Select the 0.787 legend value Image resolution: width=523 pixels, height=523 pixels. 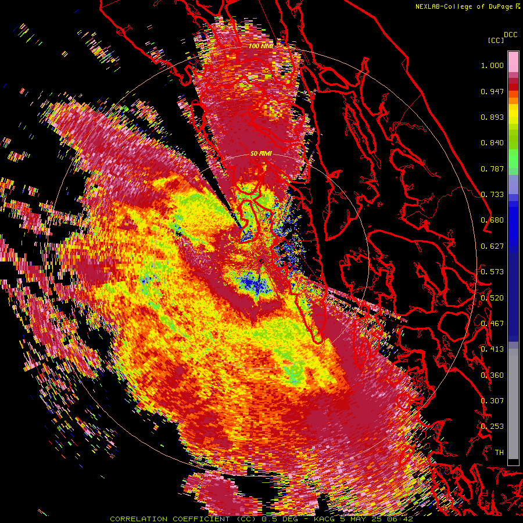[x=492, y=169]
